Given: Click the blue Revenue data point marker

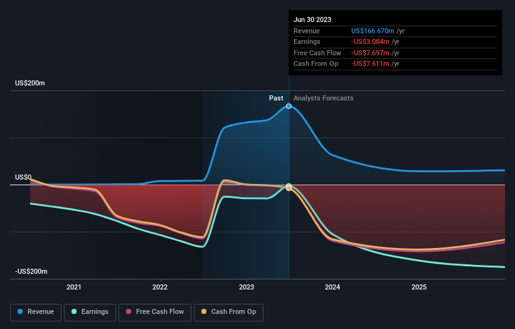Looking at the screenshot, I should pos(289,106).
